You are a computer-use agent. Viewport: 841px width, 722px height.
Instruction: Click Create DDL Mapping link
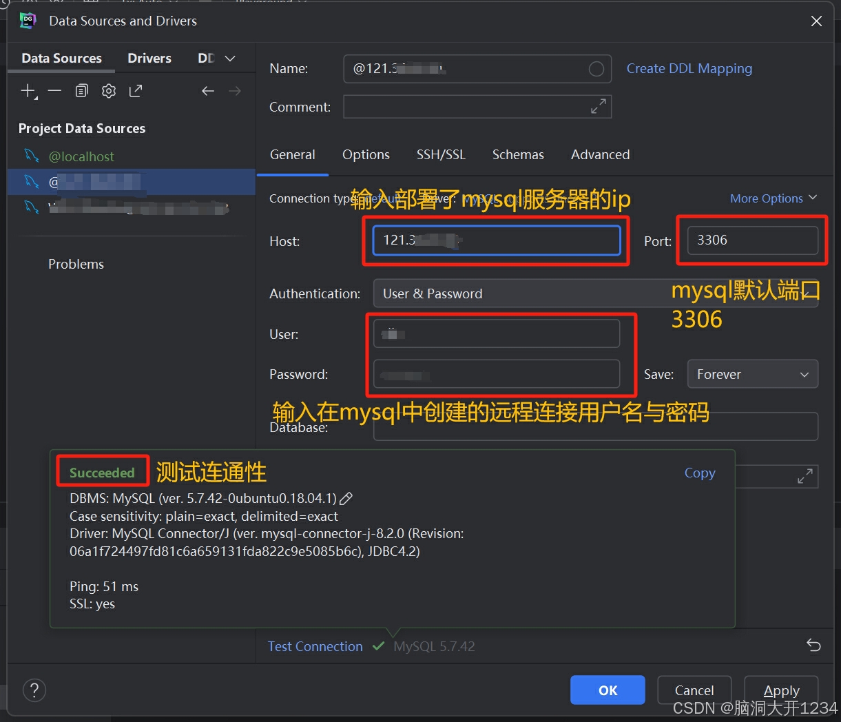[689, 69]
